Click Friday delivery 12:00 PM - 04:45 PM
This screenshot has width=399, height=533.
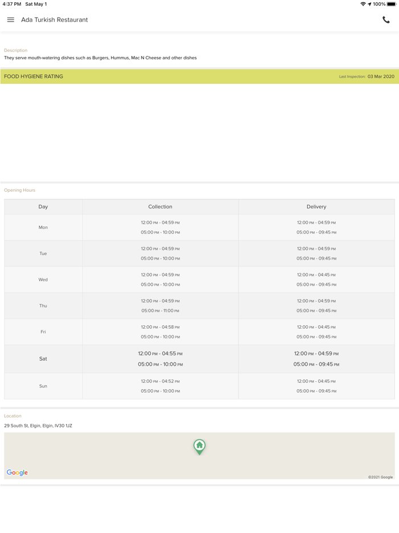coord(316,327)
